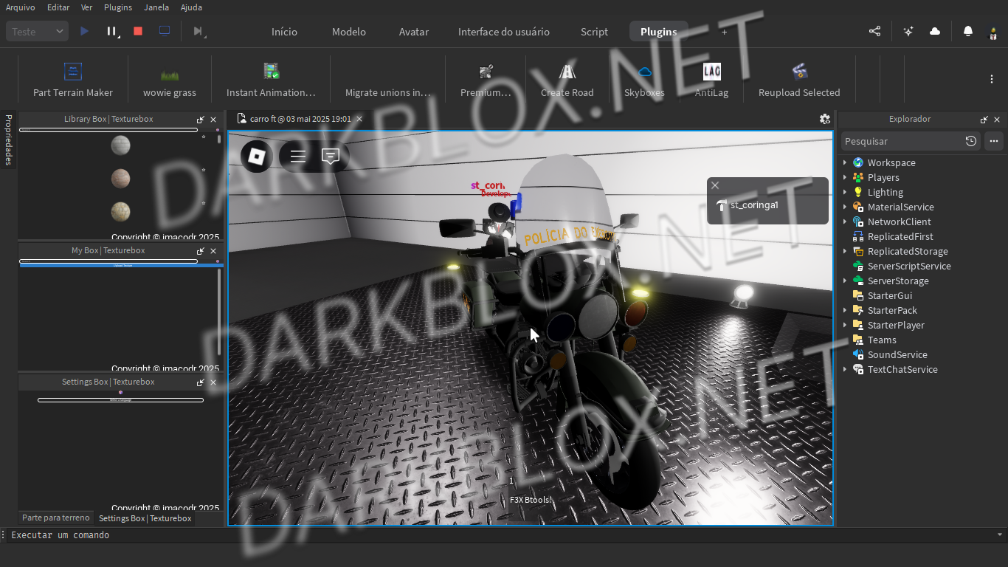
Task: Click the Reupload Selected plugin
Action: click(799, 80)
